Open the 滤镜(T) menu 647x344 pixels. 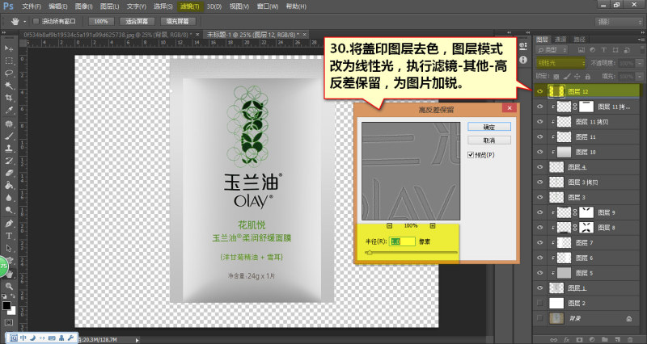click(189, 6)
